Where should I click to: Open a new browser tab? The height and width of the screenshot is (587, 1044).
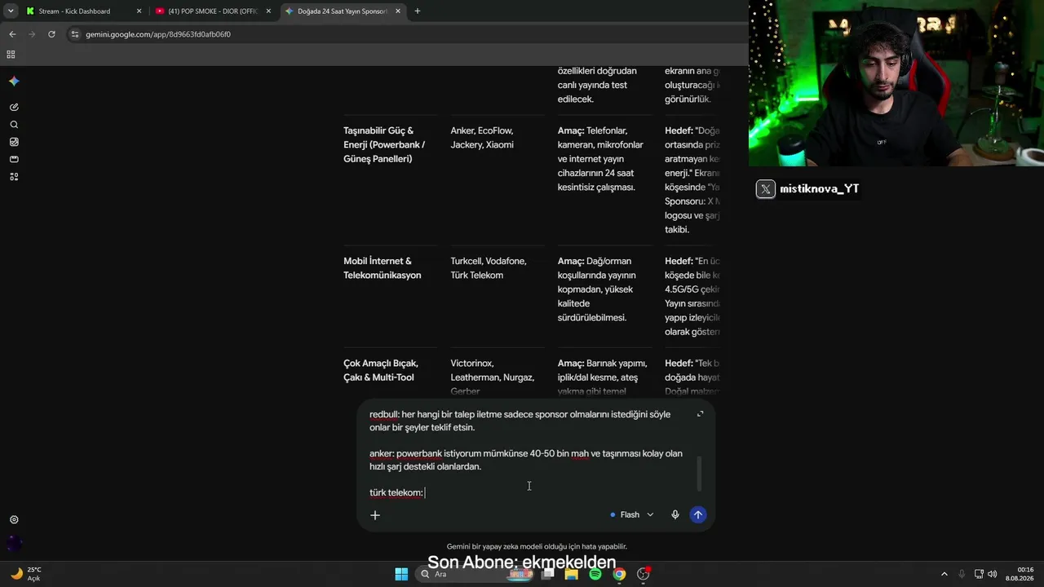pyautogui.click(x=418, y=11)
